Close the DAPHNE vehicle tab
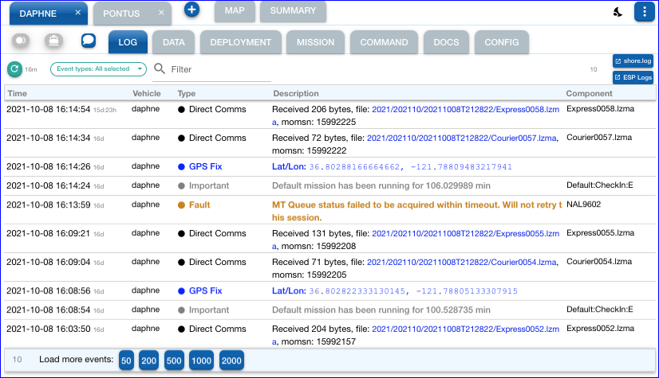The image size is (659, 378). point(77,14)
